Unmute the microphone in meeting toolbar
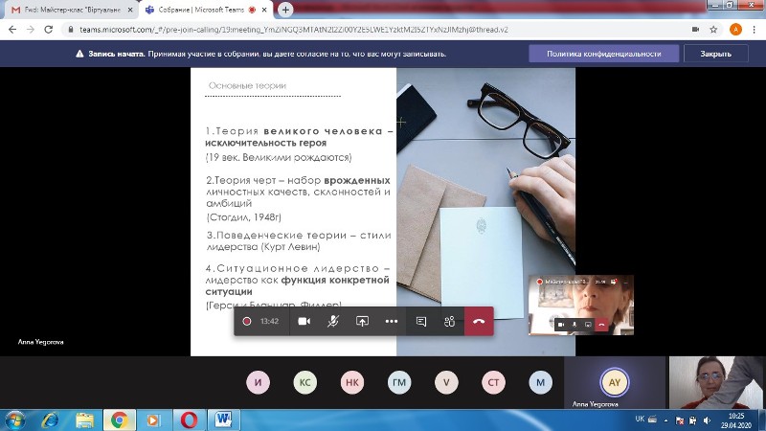This screenshot has width=766, height=431. click(333, 322)
